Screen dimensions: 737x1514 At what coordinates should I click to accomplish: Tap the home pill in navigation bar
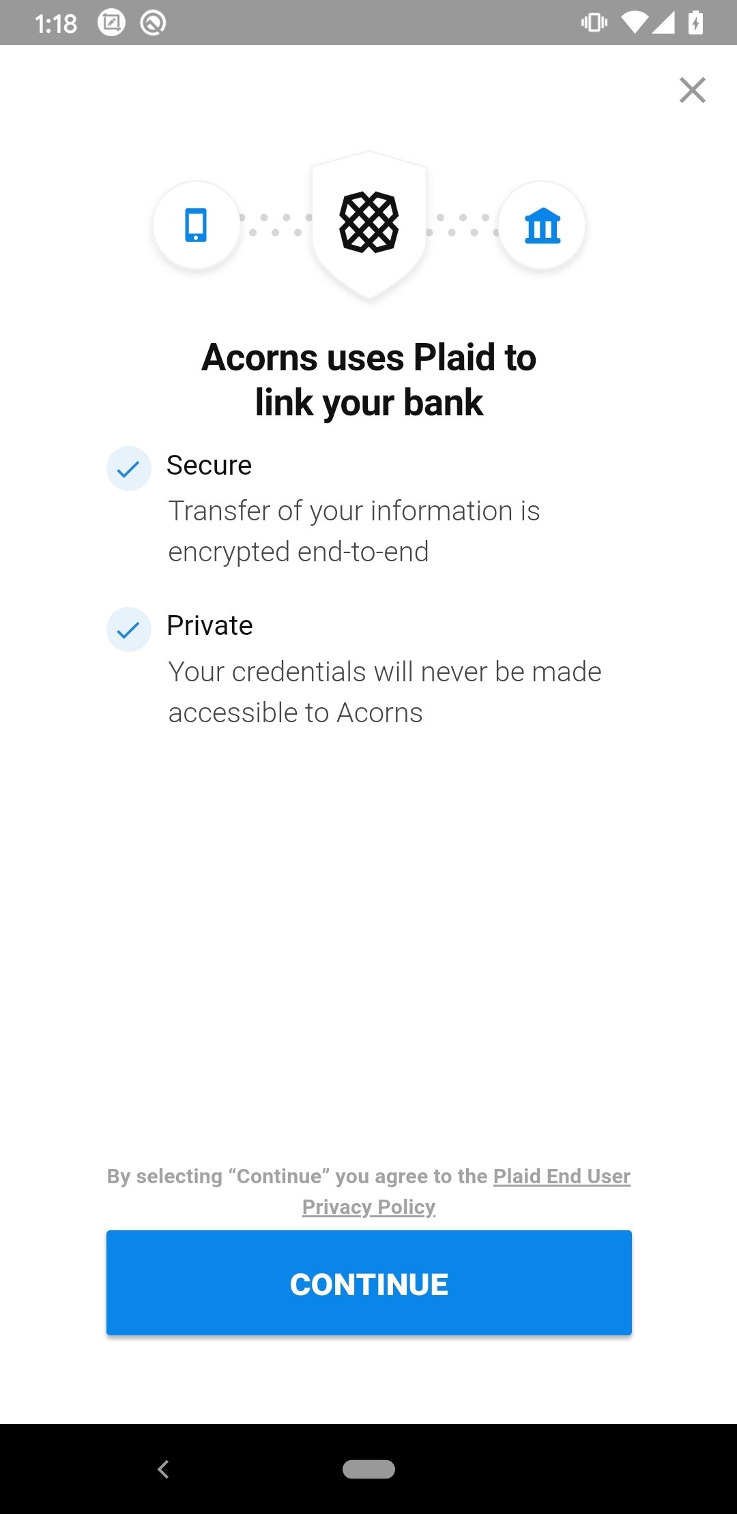(369, 1469)
